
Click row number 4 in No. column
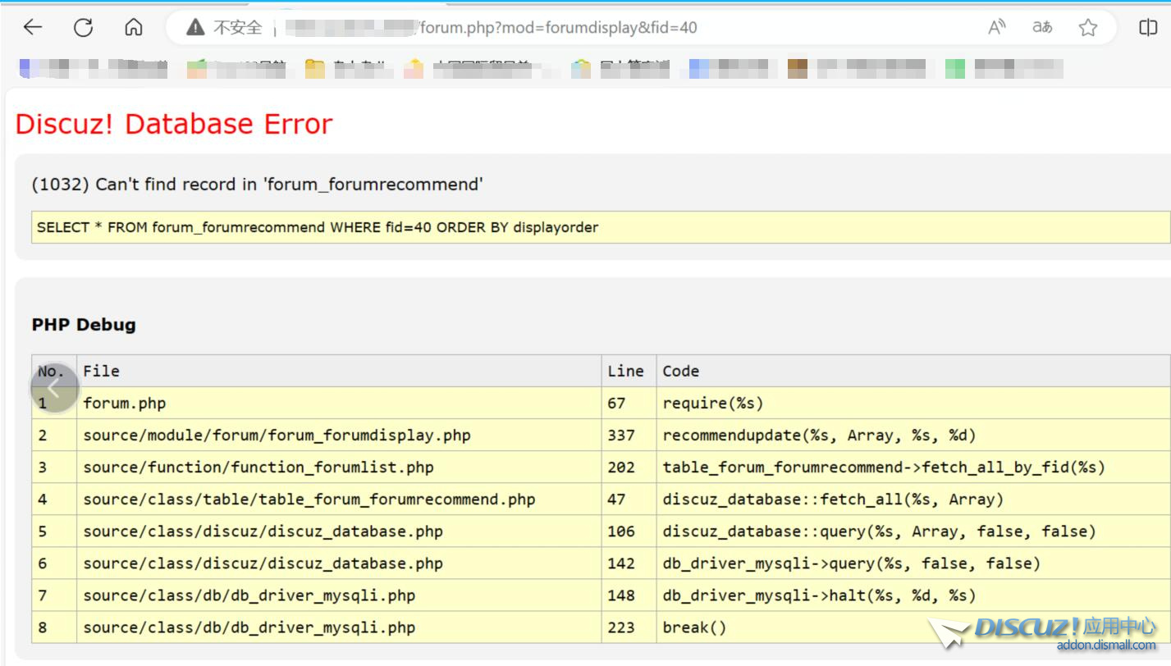pyautogui.click(x=54, y=499)
